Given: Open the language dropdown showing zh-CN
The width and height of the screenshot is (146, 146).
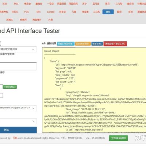Looking at the screenshot, I should pyautogui.click(x=18, y=108).
